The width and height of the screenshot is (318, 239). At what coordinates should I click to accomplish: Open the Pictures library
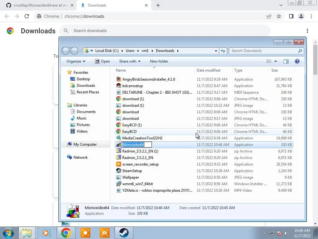point(83,124)
